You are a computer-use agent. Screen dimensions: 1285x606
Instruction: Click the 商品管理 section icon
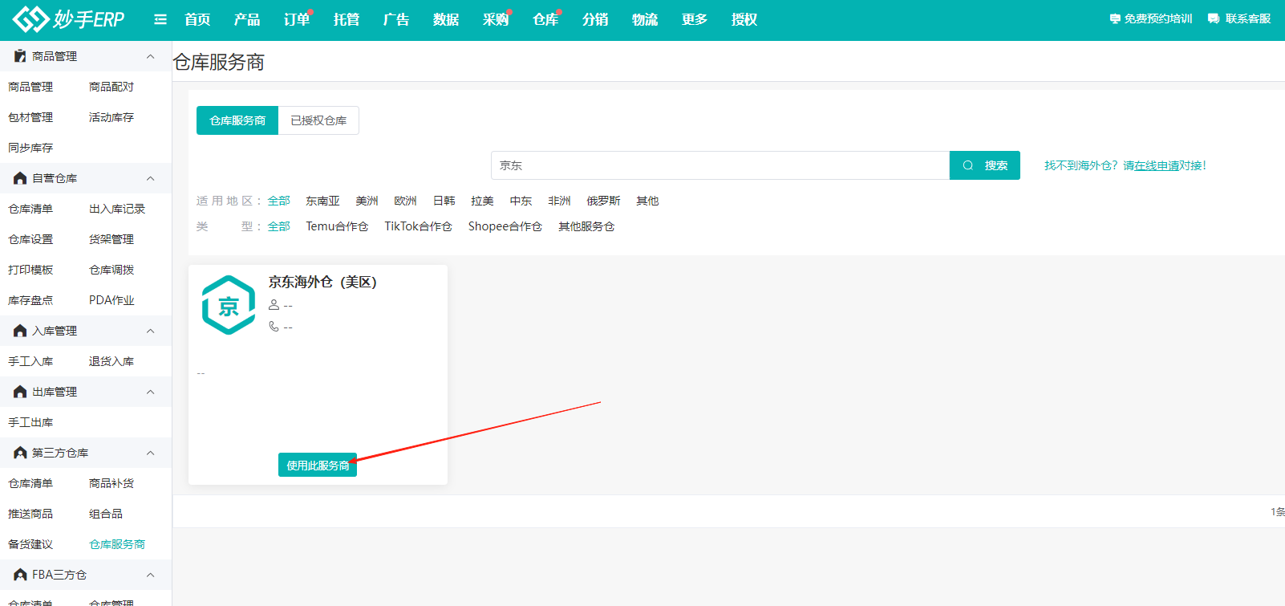(20, 56)
